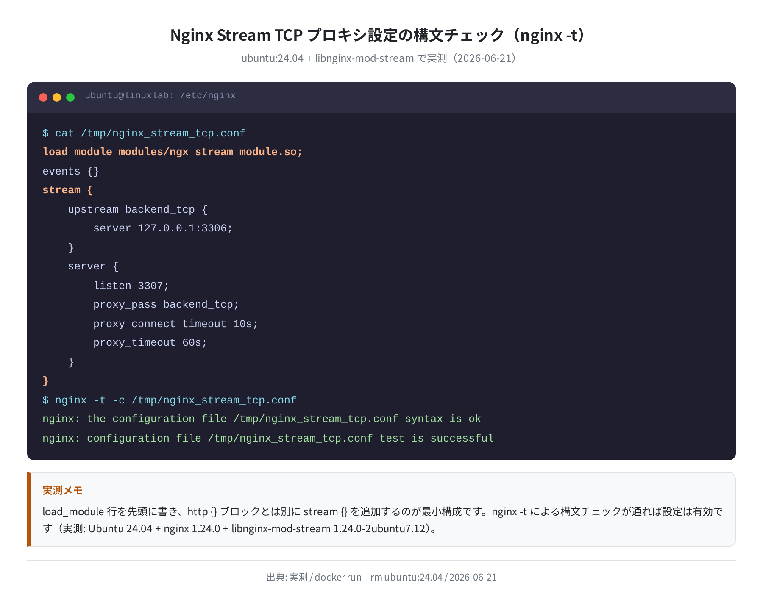Screen dimensions: 763x600
Task: Click the 'proxy_pass backend_tcp;' line
Action: pos(166,305)
